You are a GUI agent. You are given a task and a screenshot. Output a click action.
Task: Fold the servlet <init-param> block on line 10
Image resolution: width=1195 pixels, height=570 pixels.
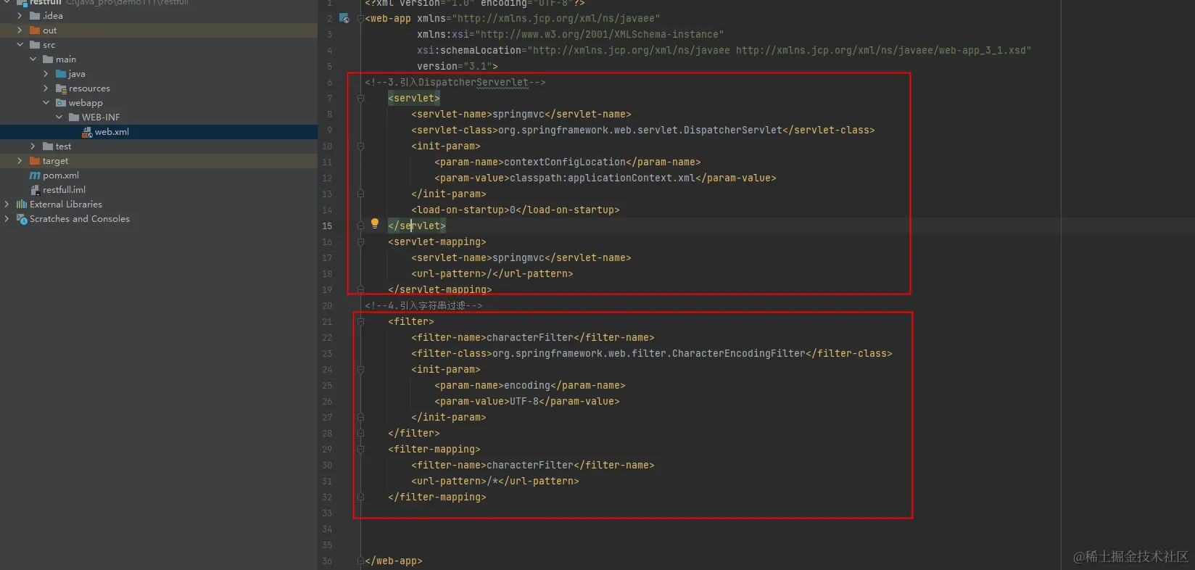[360, 146]
